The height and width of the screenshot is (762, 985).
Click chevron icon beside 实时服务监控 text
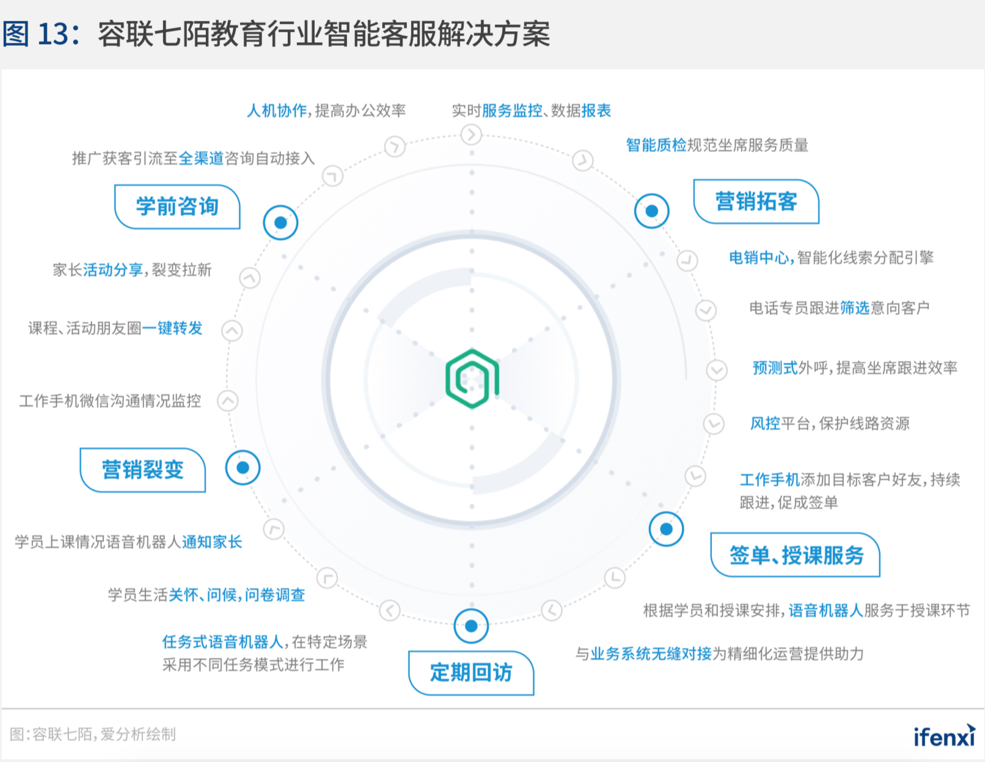471,134
